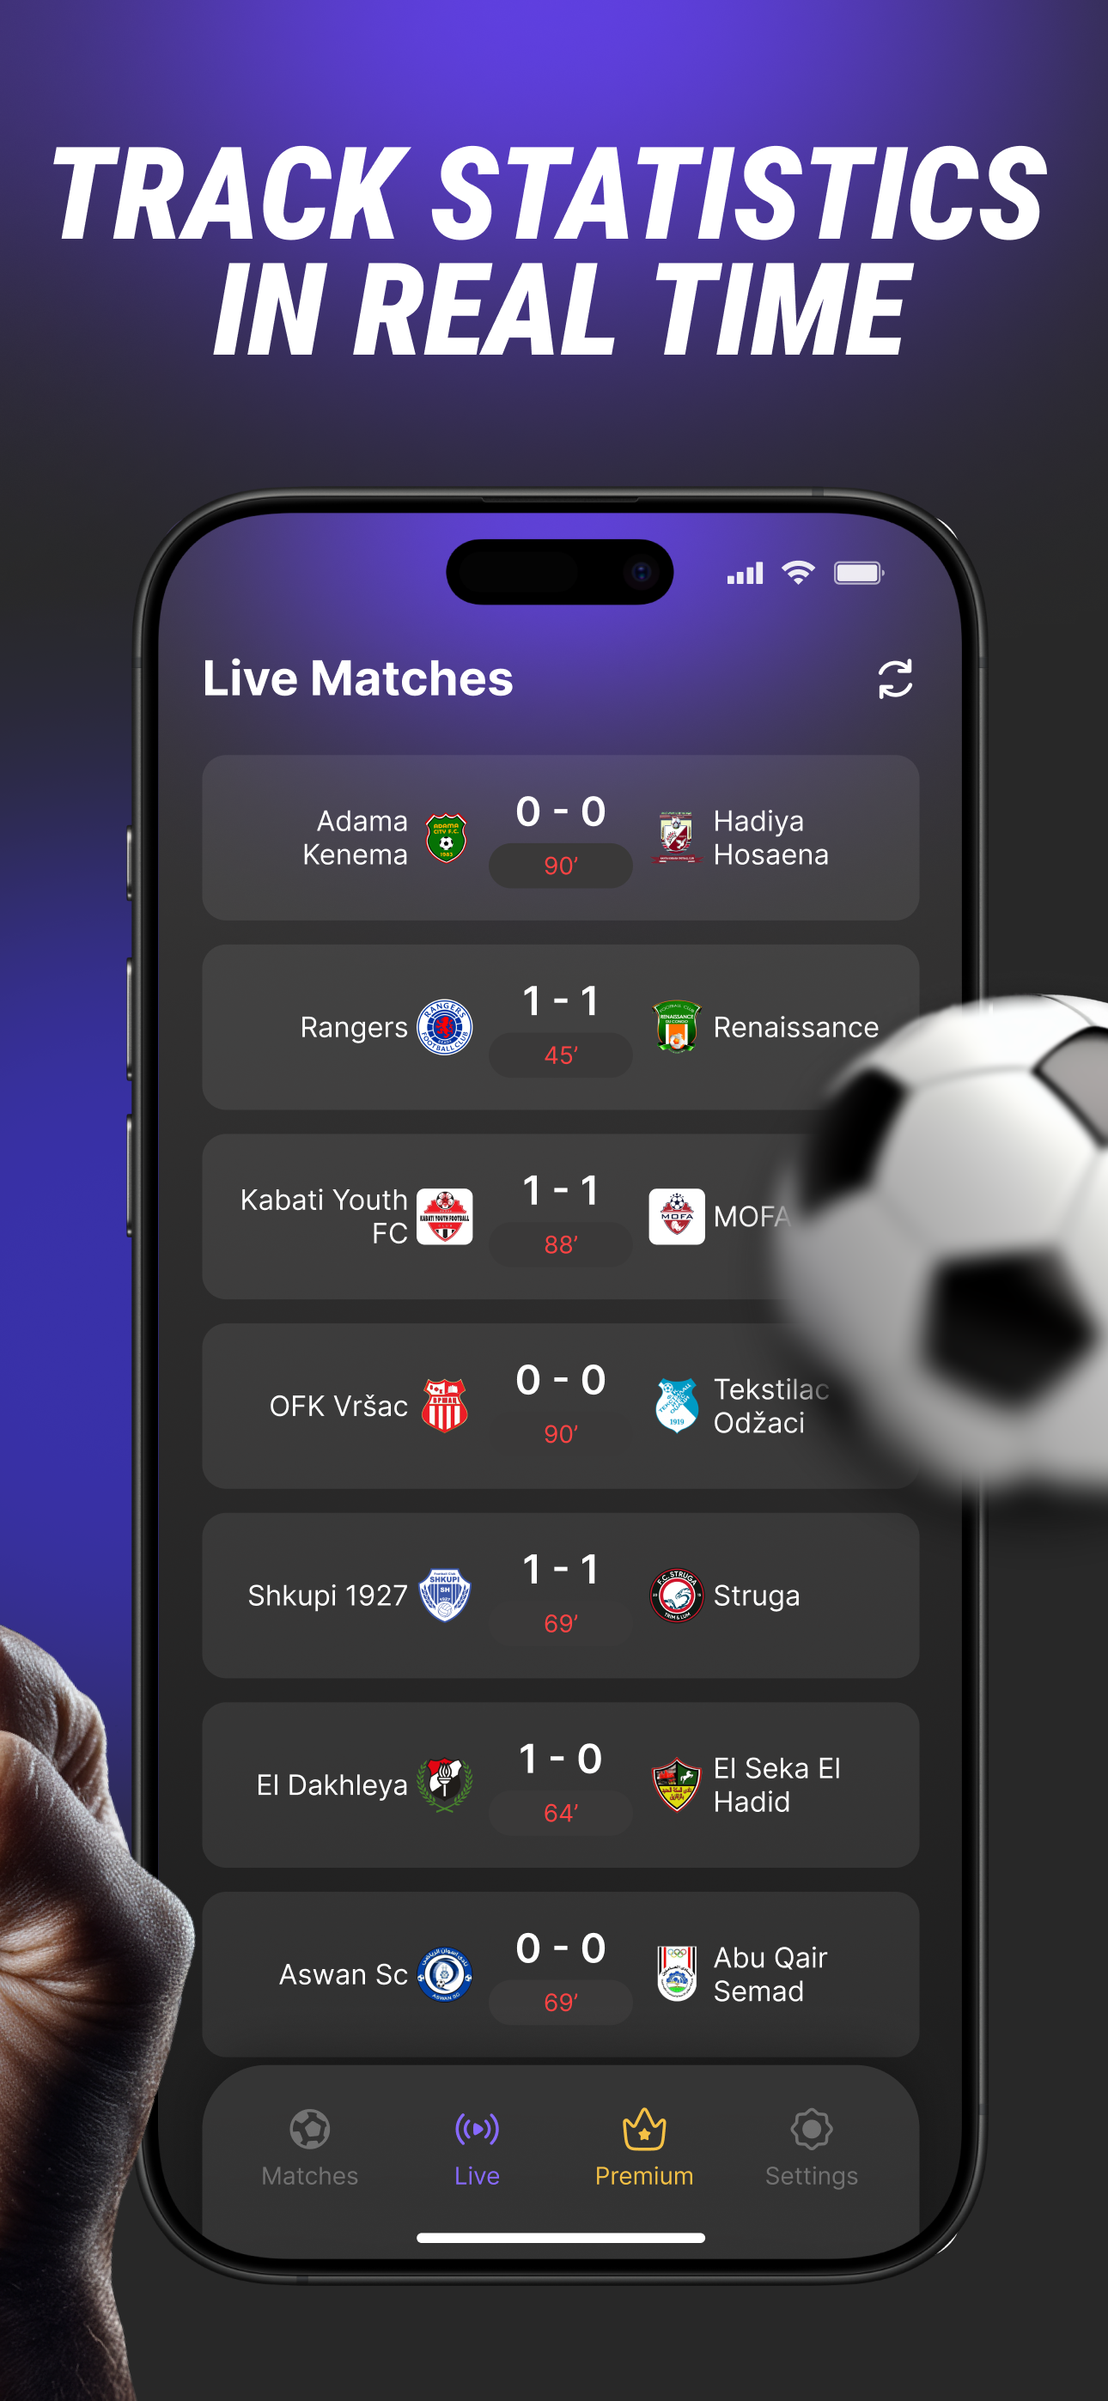
Task: Open El Dakhleya 1 - 0 match score
Action: [561, 1759]
